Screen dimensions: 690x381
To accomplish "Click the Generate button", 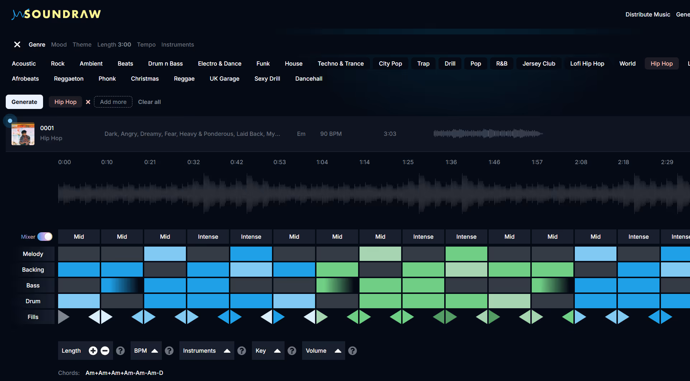I will [x=24, y=102].
